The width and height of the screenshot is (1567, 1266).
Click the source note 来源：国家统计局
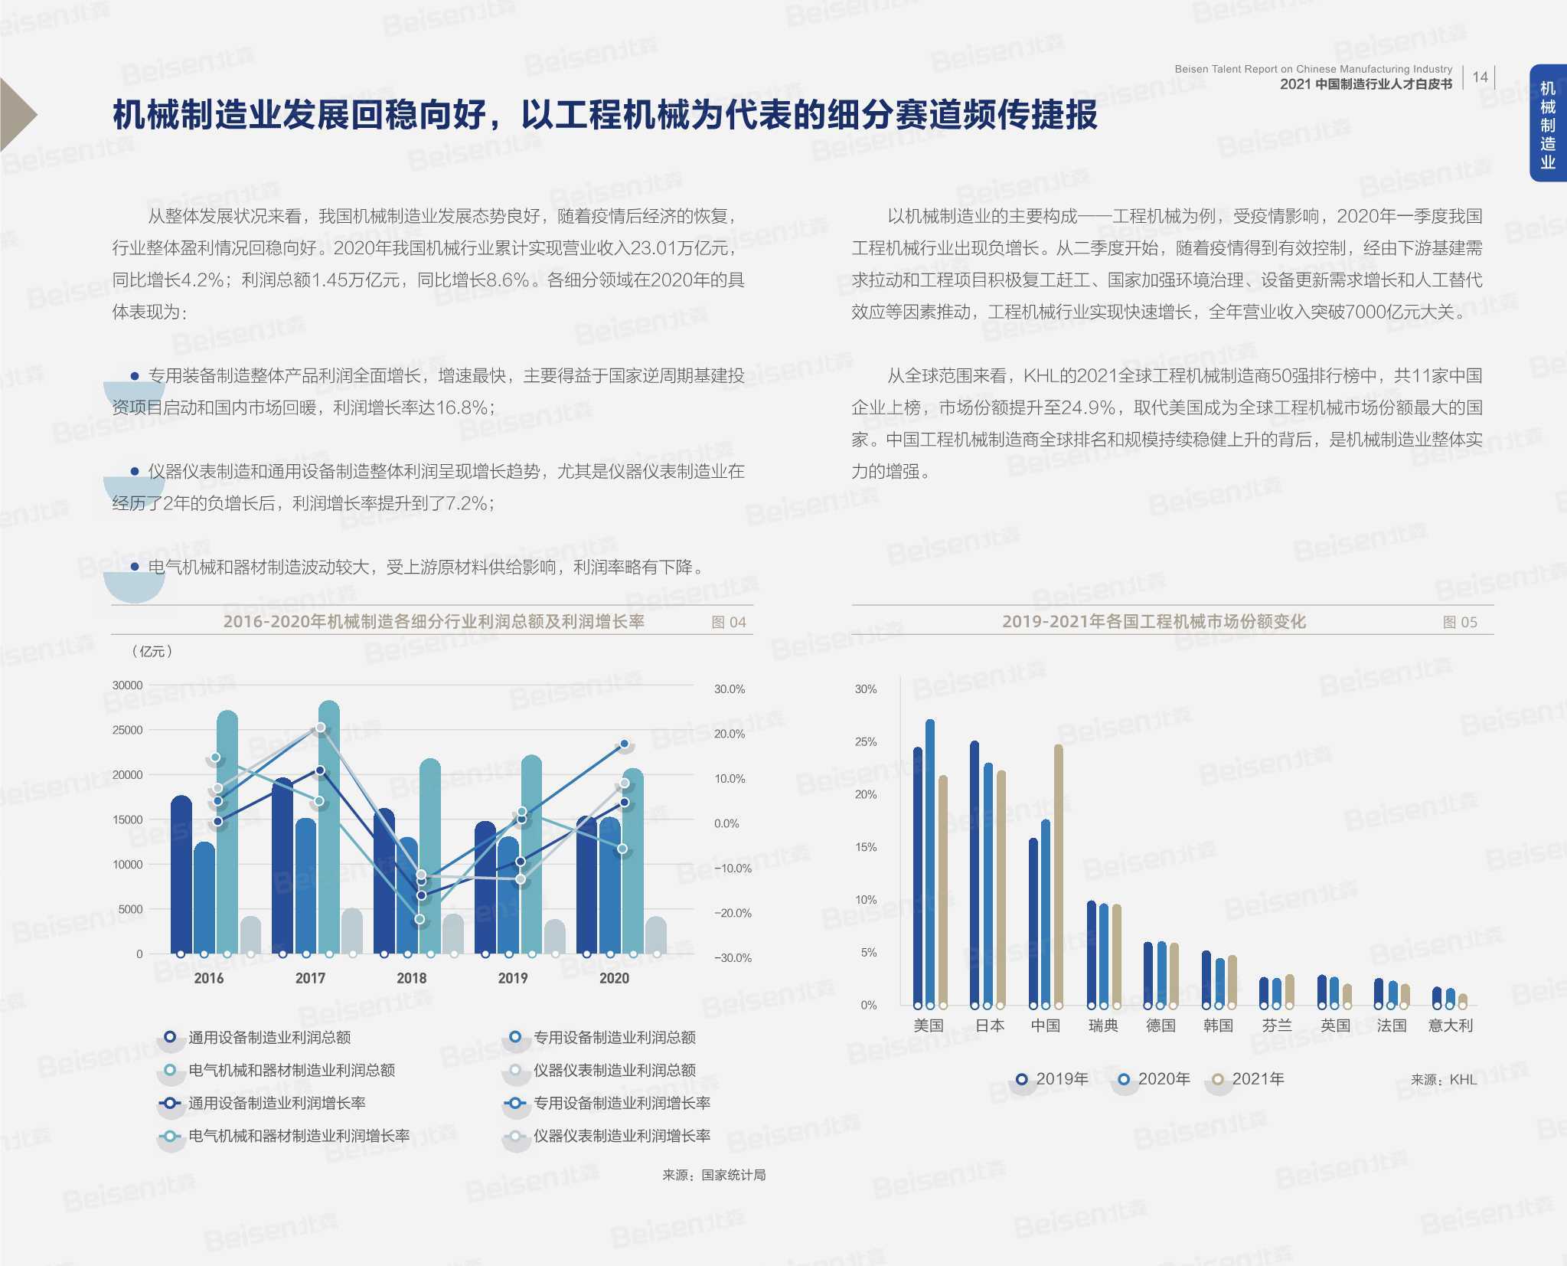click(x=713, y=1175)
